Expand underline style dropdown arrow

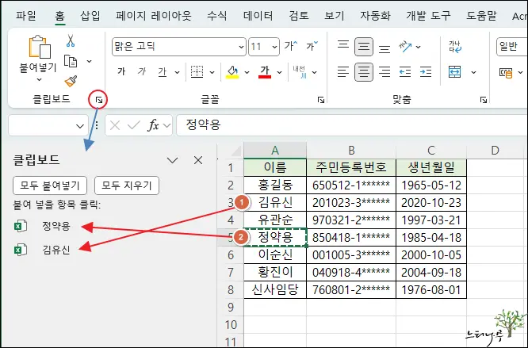coord(177,72)
